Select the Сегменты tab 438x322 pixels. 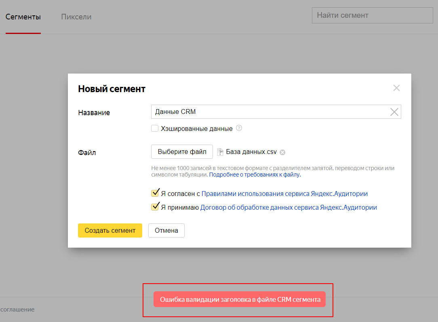click(23, 17)
